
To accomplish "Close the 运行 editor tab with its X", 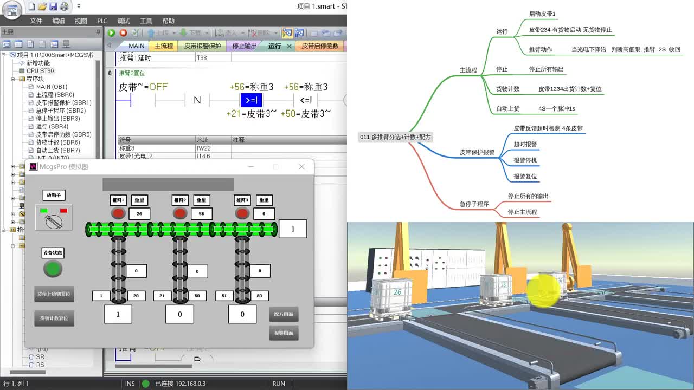I will 289,46.
